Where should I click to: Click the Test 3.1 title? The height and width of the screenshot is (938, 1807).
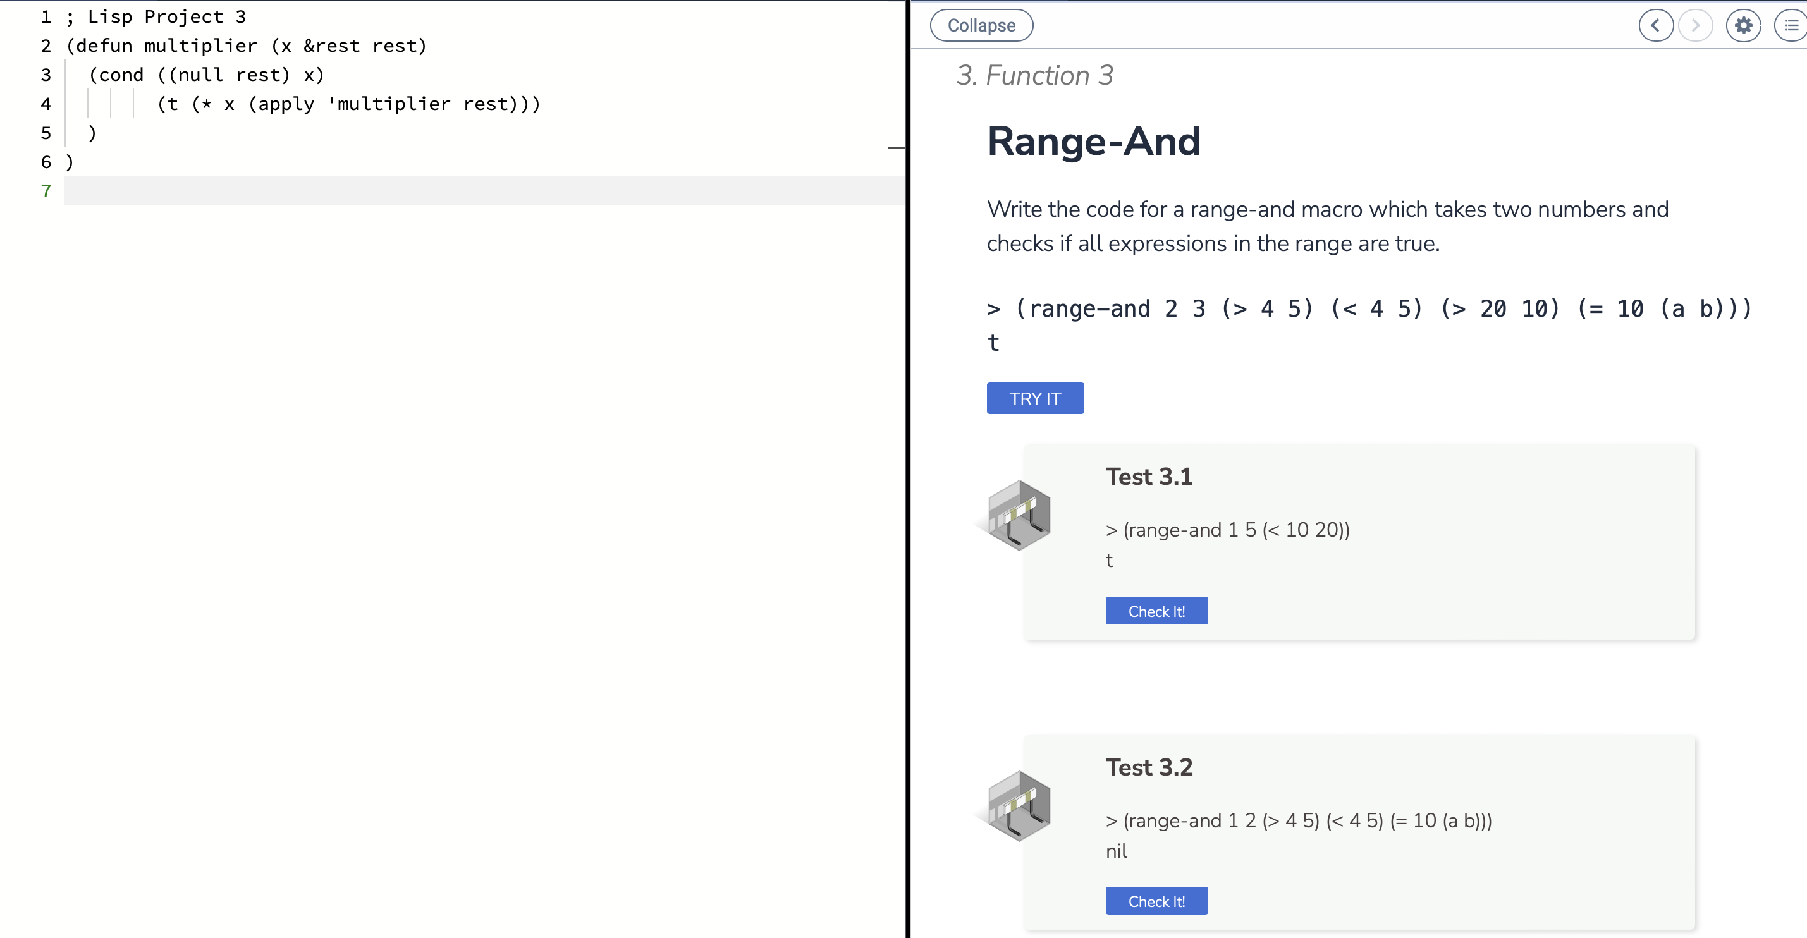coord(1149,477)
